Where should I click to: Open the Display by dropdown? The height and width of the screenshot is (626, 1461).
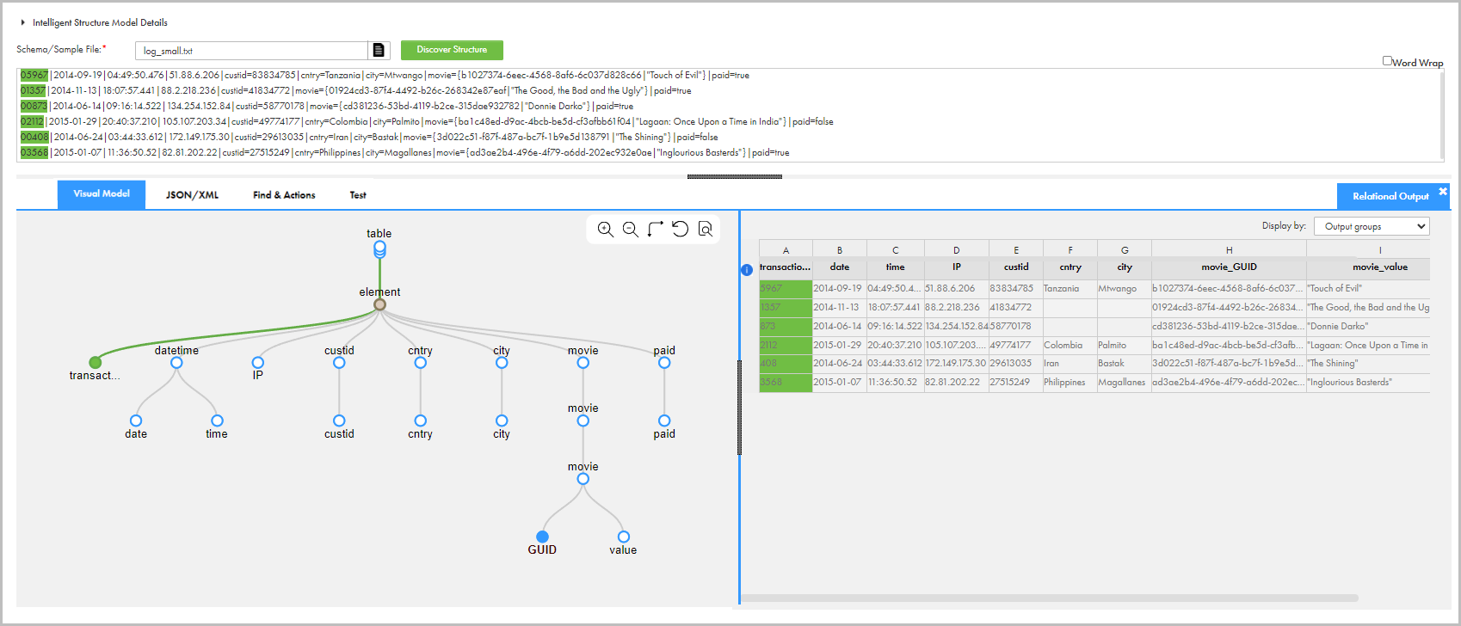(x=1372, y=226)
